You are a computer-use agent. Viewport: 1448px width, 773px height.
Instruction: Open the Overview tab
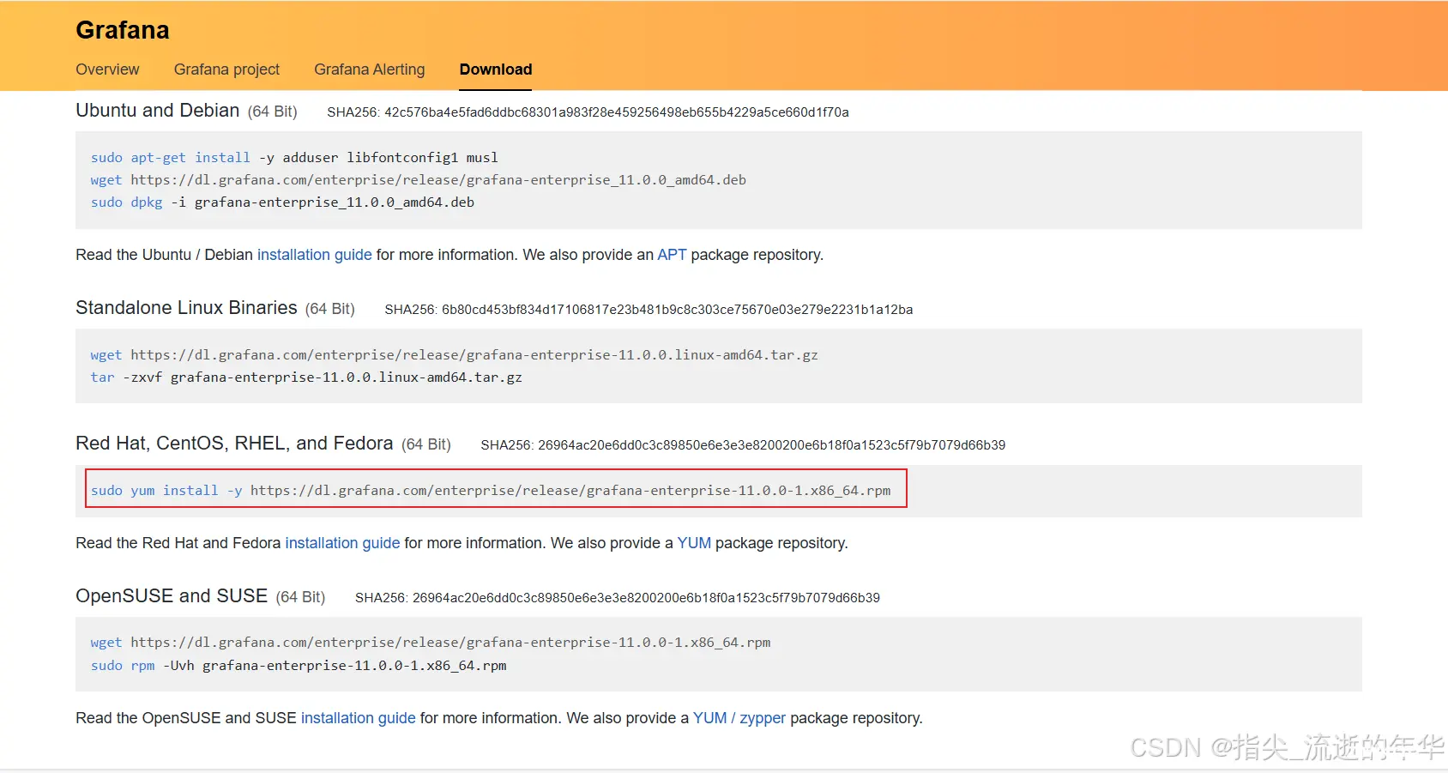pos(107,69)
